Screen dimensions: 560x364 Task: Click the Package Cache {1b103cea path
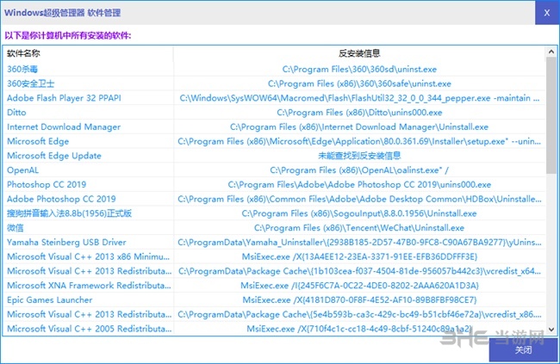coord(359,271)
